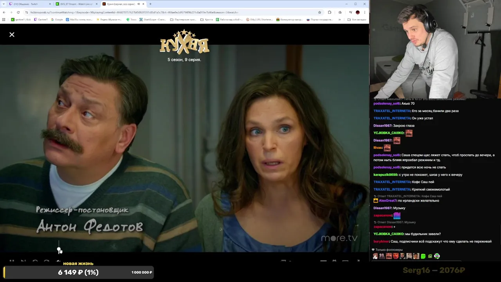Expand the Все закладки folder

tap(357, 19)
